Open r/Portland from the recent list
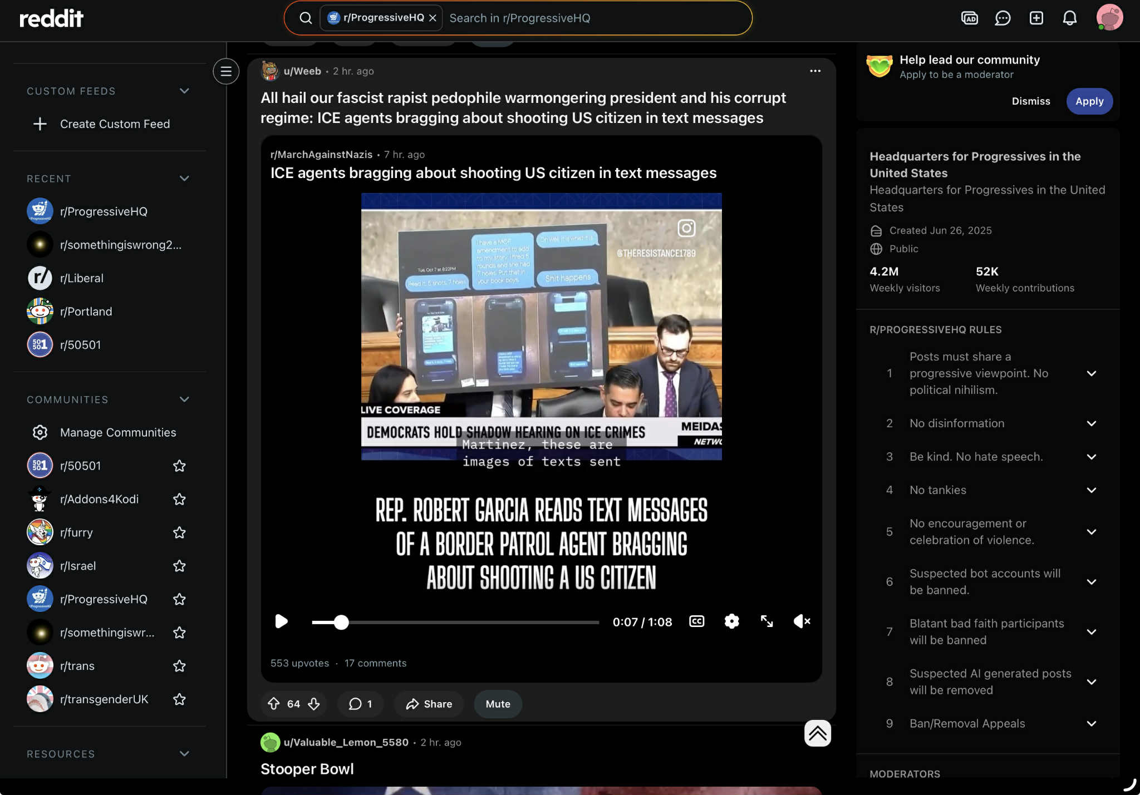Screen dimensions: 1140x795 [86, 312]
